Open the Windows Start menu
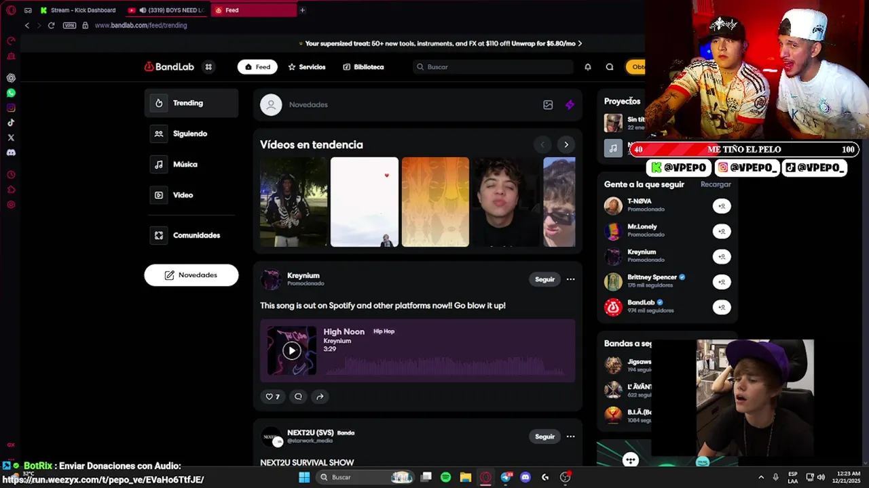 [x=304, y=477]
